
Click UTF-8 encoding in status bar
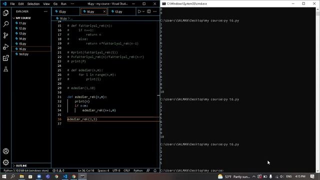coord(116,170)
